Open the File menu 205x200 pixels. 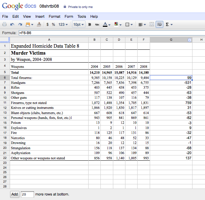(x=5, y=16)
